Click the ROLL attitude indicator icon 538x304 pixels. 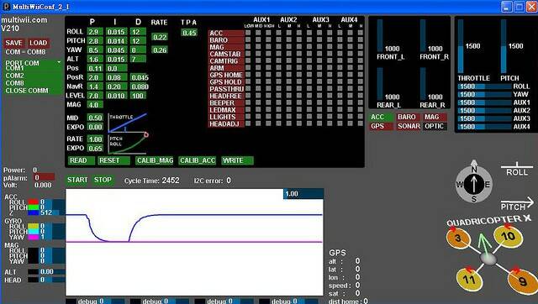517,170
